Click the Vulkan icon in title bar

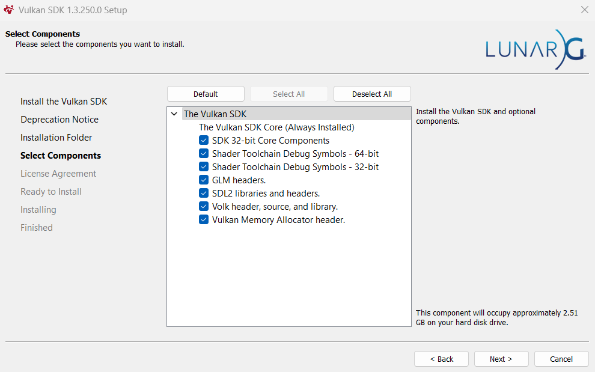click(x=8, y=10)
